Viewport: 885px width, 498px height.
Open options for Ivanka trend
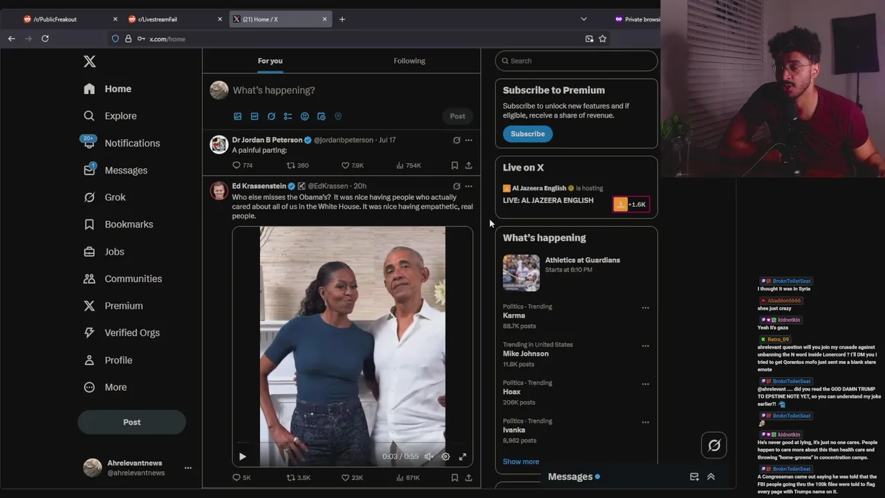click(x=645, y=422)
